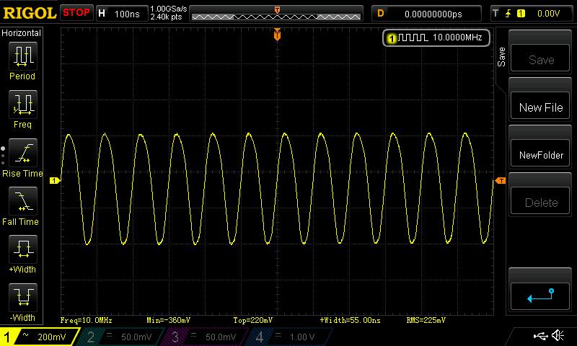This screenshot has width=577, height=346.
Task: Click the menu page indicator dots
Action: pyautogui.click(x=3, y=156)
